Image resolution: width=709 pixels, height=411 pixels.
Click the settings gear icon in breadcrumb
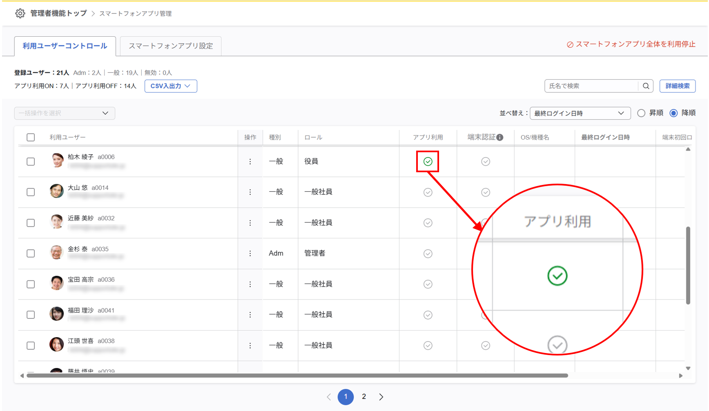[20, 13]
